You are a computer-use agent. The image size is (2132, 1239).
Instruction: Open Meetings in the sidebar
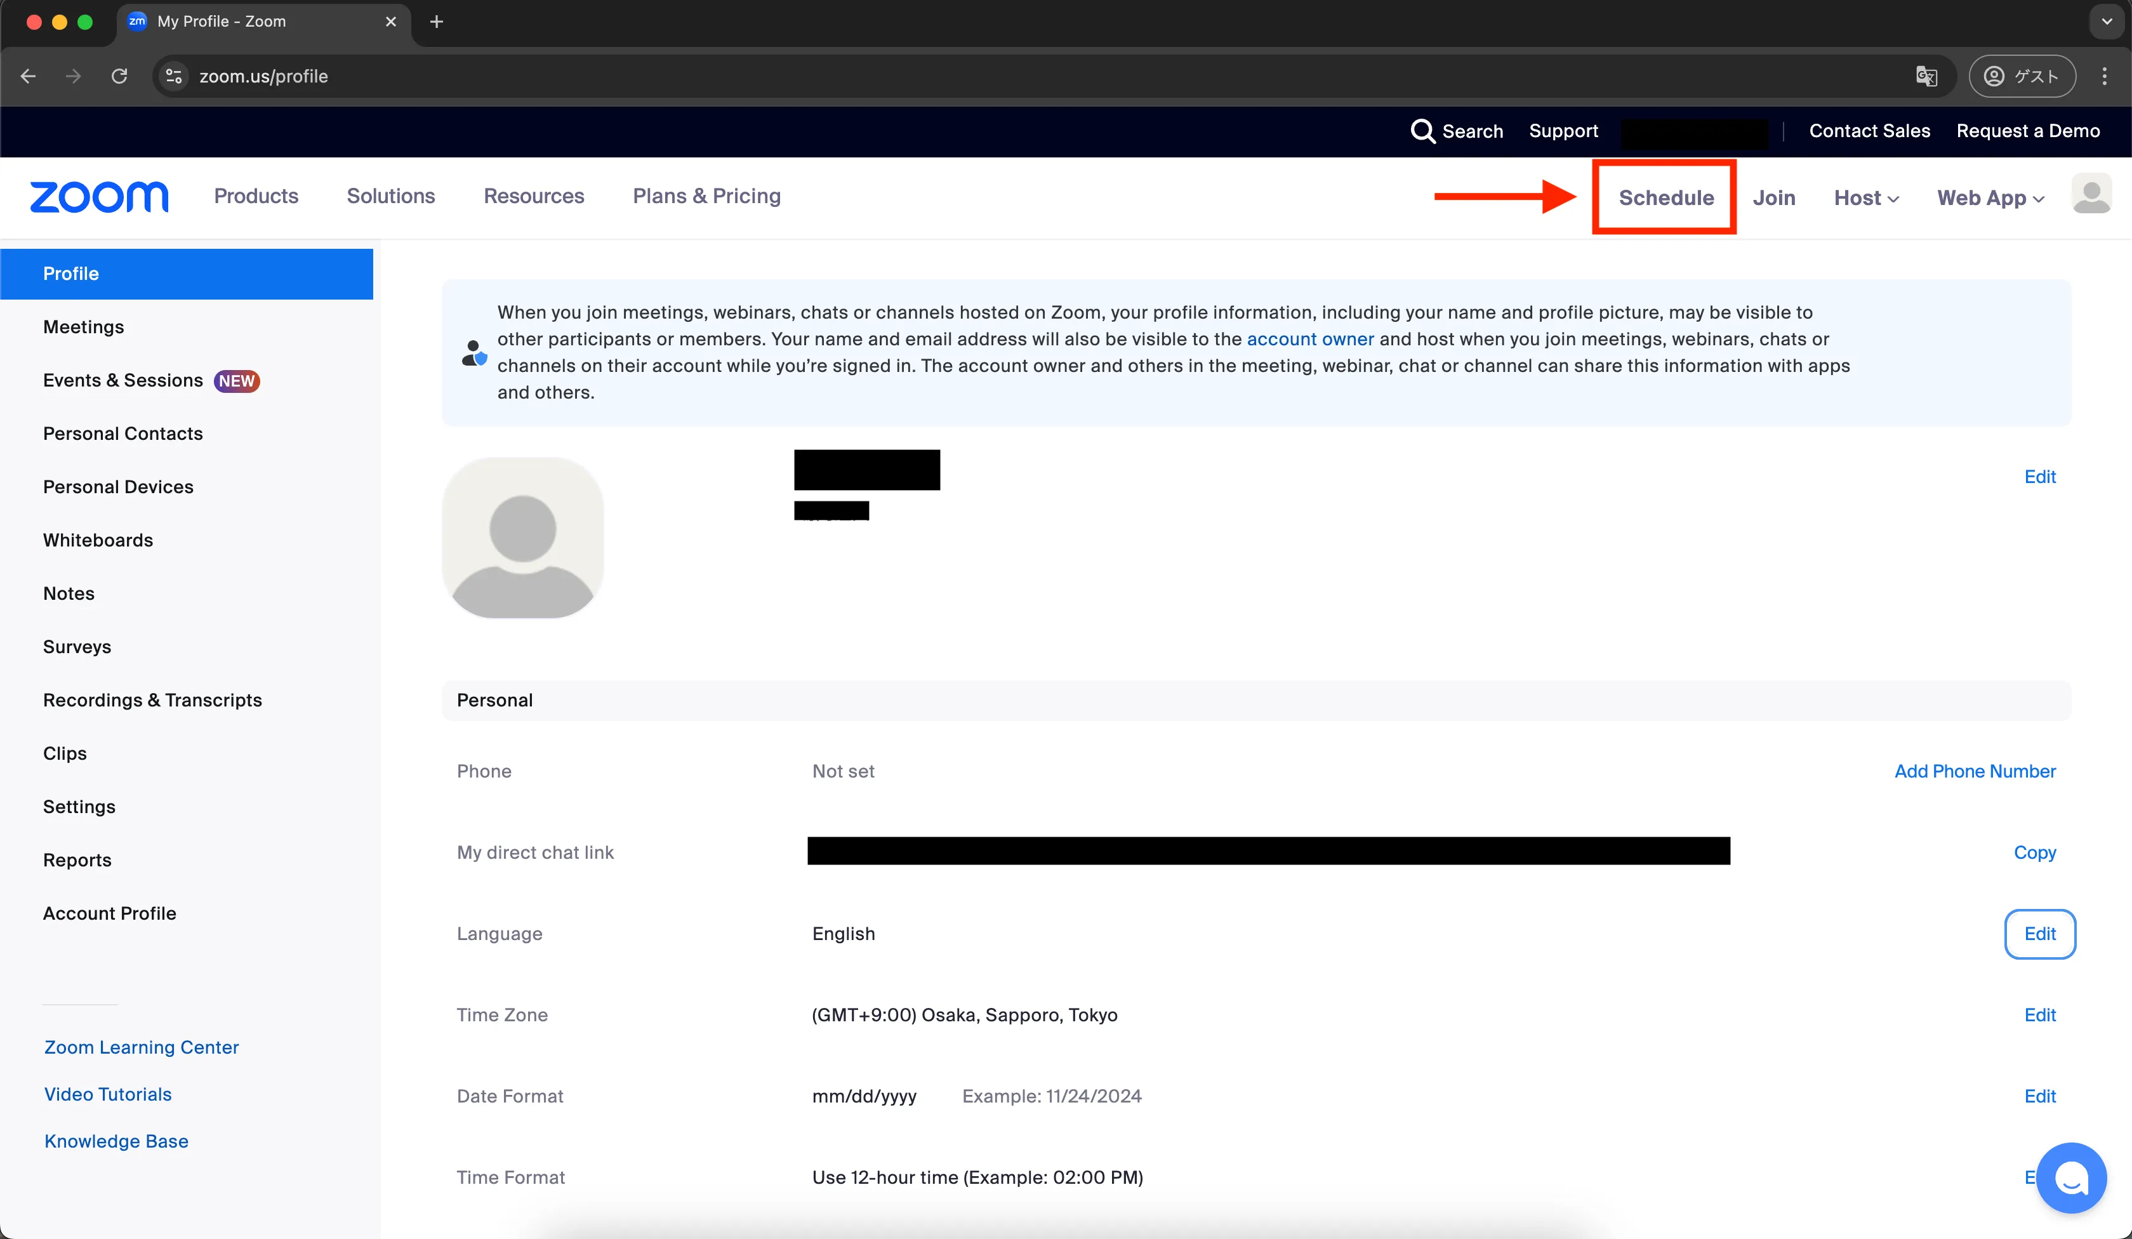[83, 327]
